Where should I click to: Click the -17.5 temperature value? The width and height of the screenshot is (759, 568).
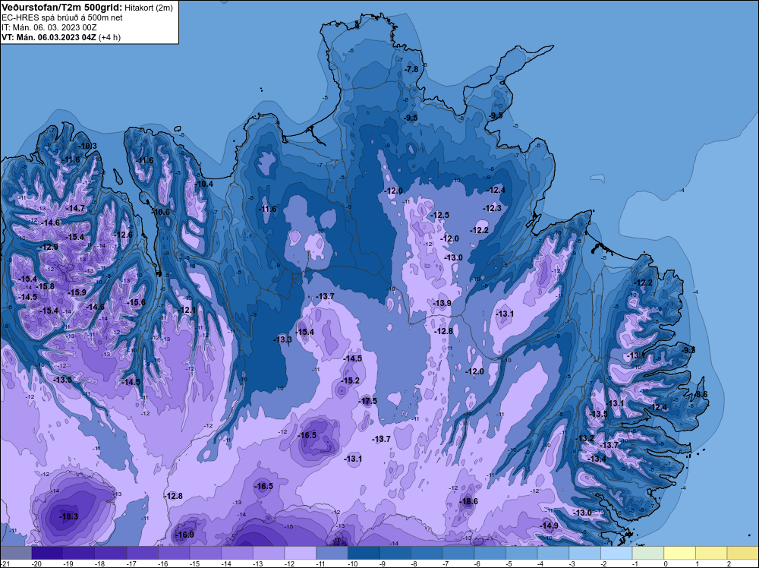coord(367,401)
